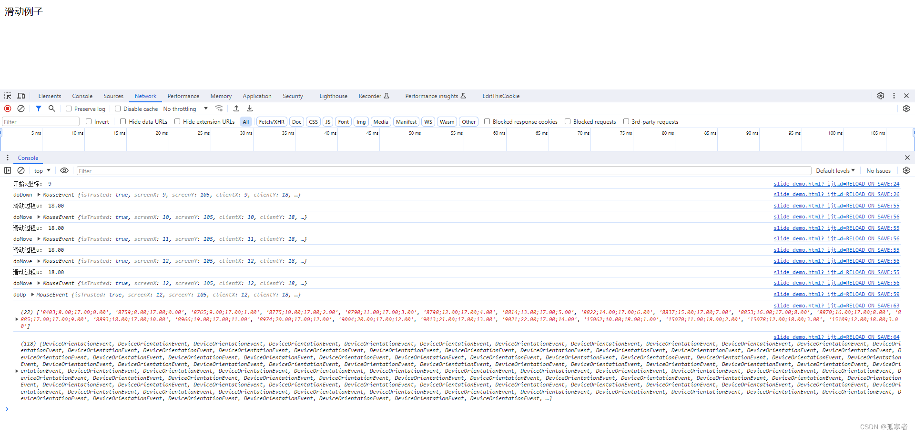915x435 pixels.
Task: Check Hide extension URLs option
Action: (x=177, y=121)
